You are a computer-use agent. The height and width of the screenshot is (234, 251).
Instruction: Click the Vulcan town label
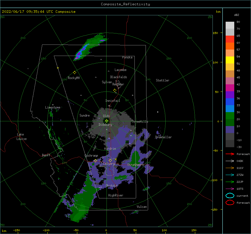pos(142,207)
